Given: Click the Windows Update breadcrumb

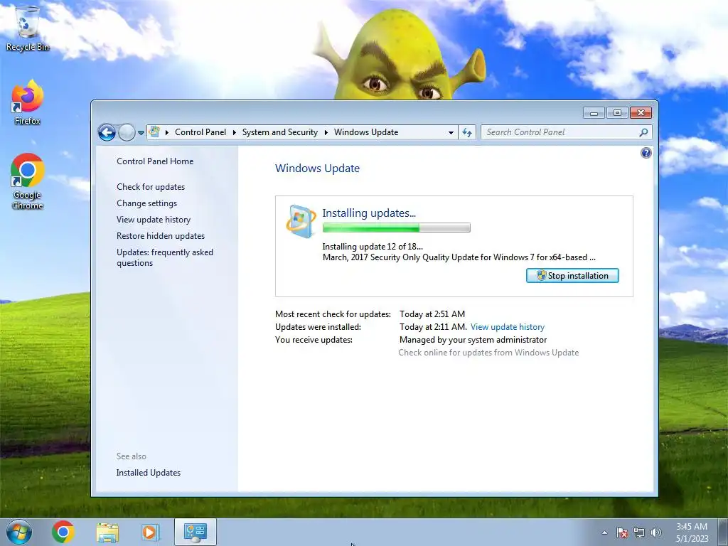Looking at the screenshot, I should click(x=366, y=132).
